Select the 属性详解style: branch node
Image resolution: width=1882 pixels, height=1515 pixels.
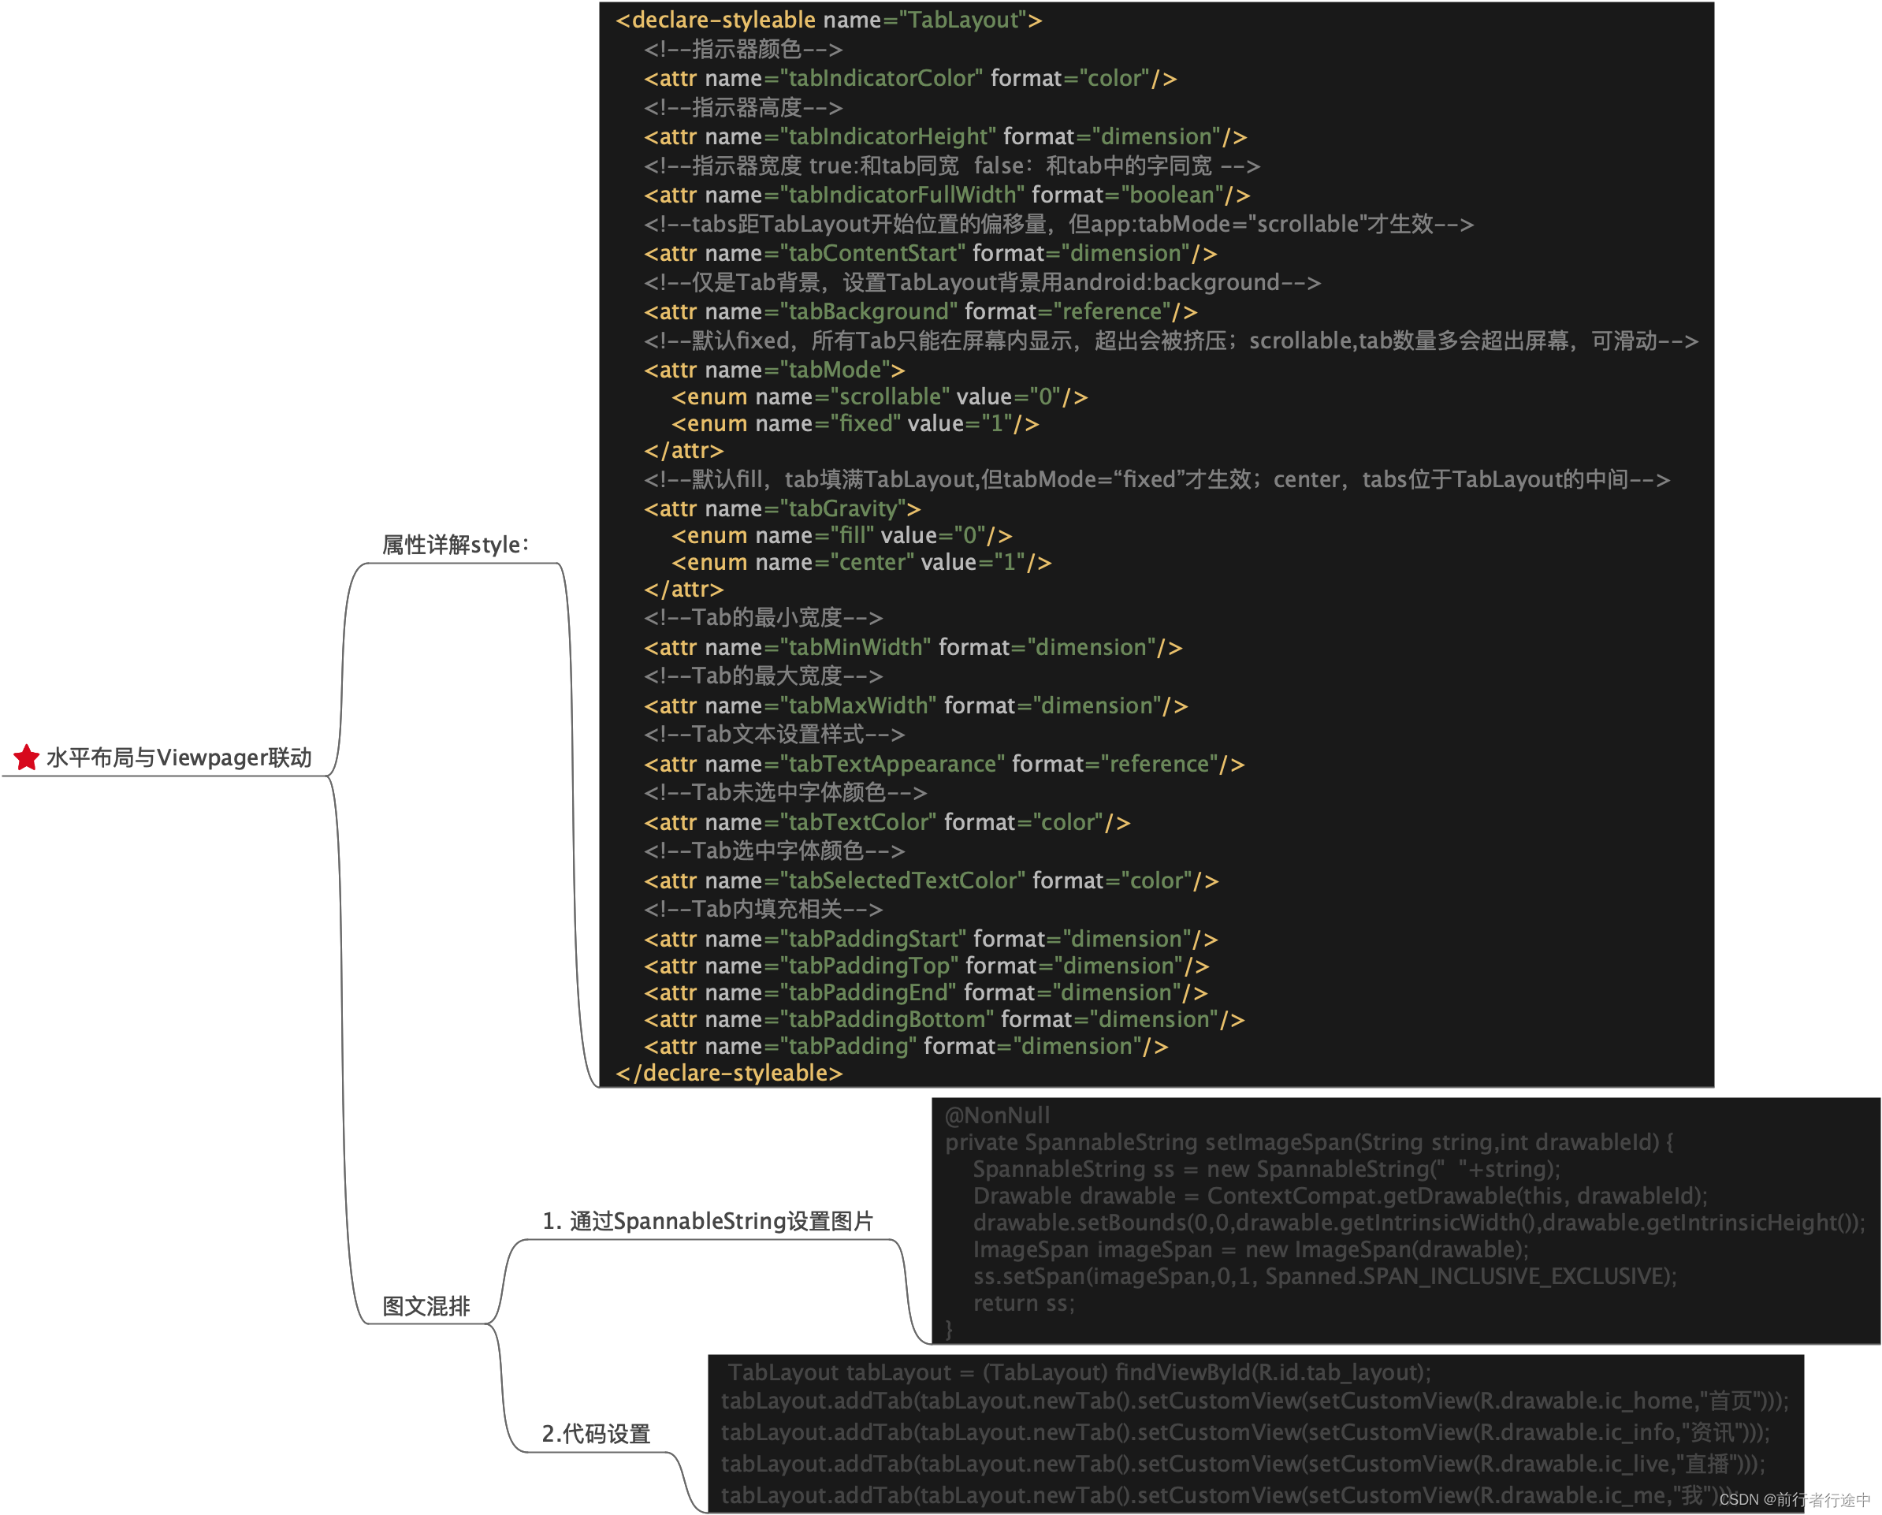[x=456, y=545]
